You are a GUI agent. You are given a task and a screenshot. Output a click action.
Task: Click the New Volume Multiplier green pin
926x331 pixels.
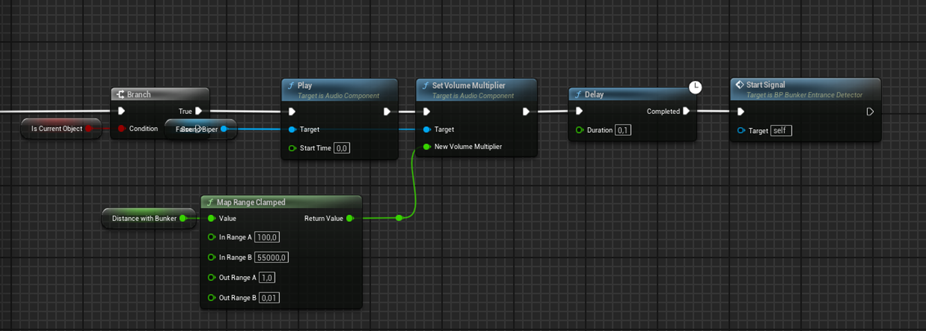pyautogui.click(x=427, y=146)
